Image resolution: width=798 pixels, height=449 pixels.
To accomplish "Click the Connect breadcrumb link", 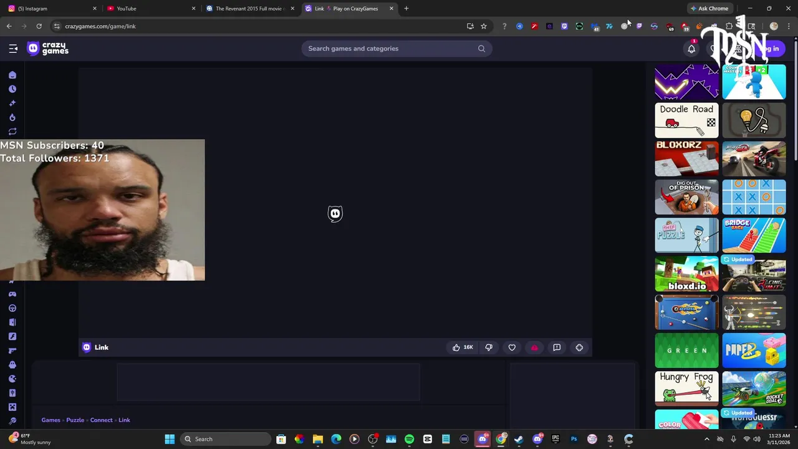I will [101, 420].
